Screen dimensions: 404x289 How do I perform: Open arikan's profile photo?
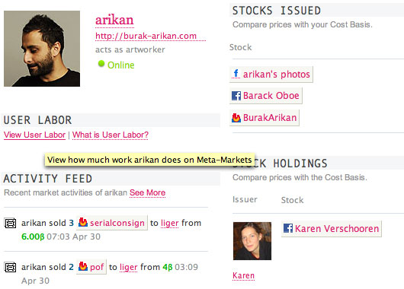pyautogui.click(x=42, y=49)
